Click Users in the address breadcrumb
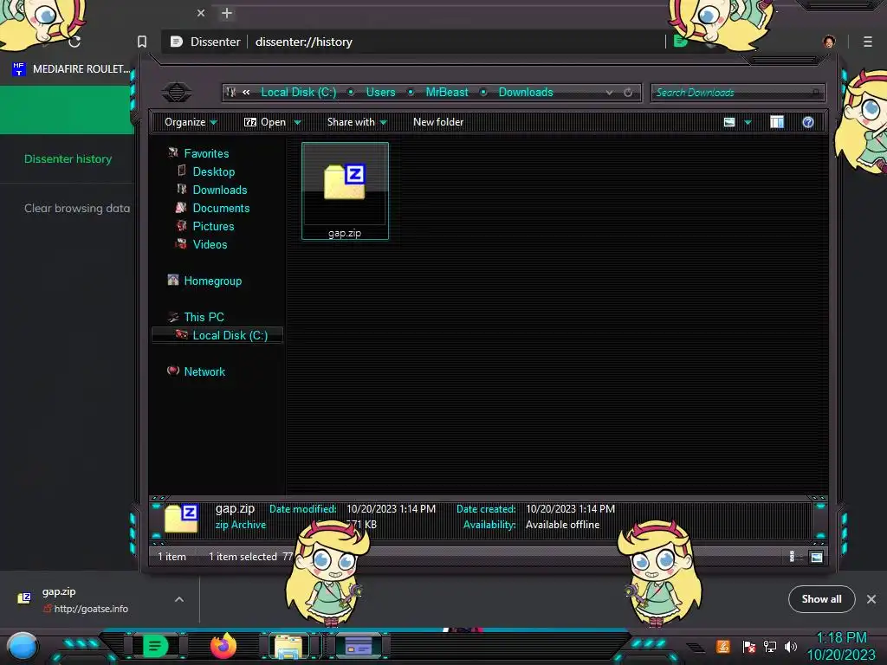 click(381, 92)
